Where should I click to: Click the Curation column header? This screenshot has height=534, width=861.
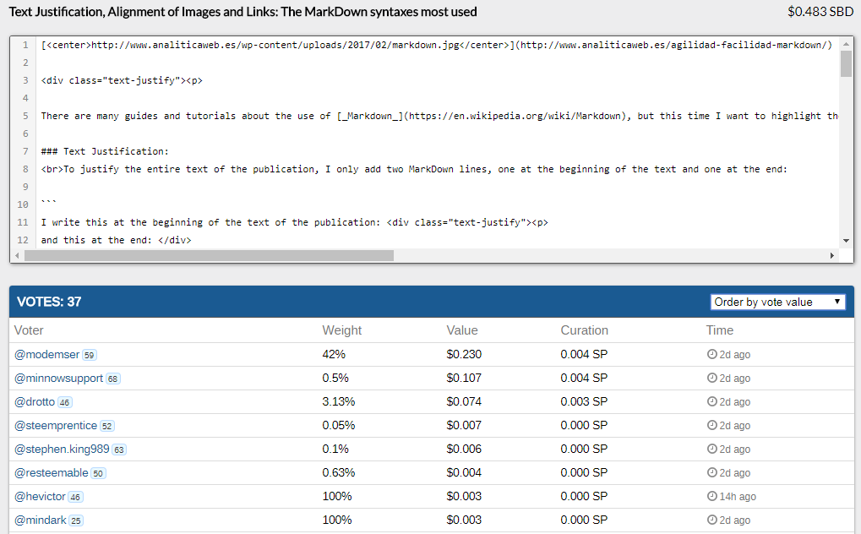click(584, 330)
